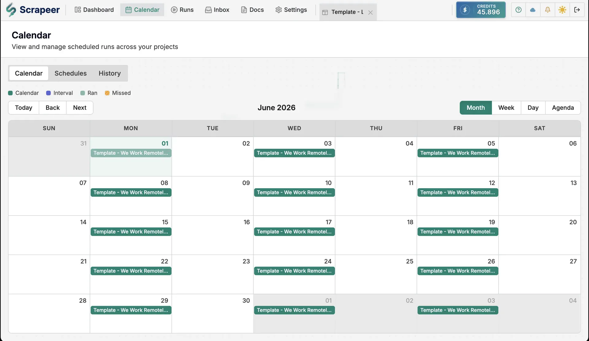Click the SAT column header
589x341 pixels.
pos(540,128)
